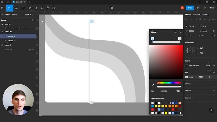The height and width of the screenshot is (122, 217).
Task: Switch to the Design tab
Action: 188,14
